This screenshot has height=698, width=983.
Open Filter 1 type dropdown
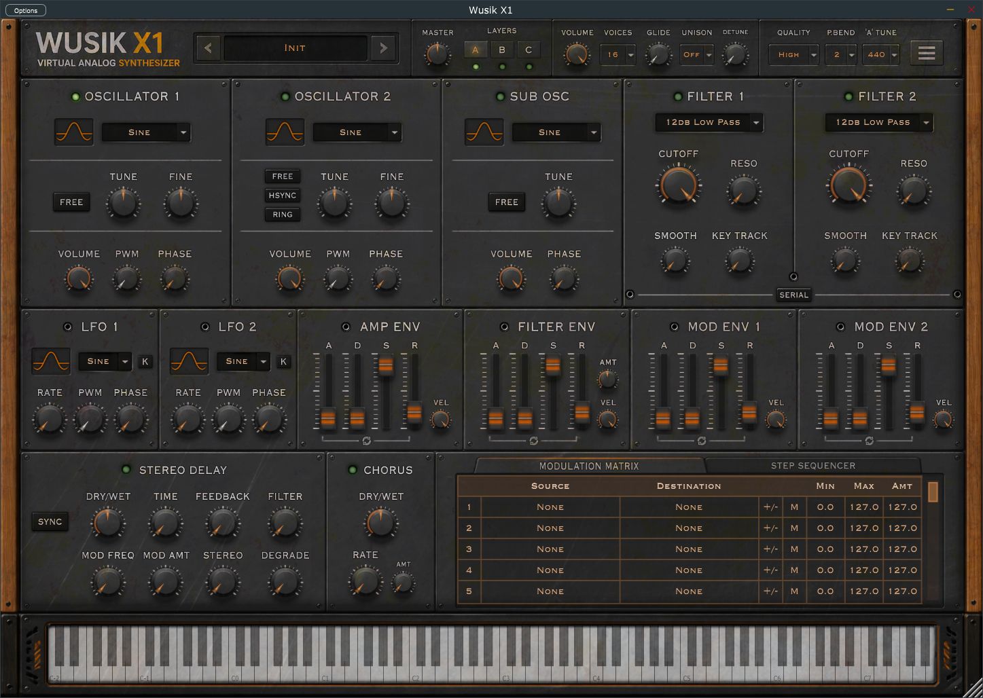(x=709, y=122)
